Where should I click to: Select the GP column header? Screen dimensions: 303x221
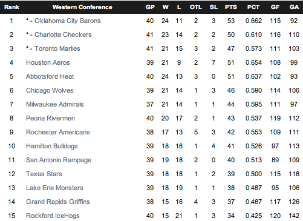[150, 7]
